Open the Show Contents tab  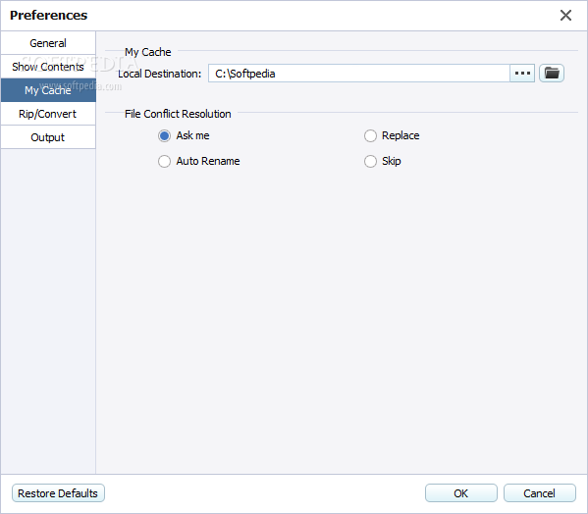(48, 67)
